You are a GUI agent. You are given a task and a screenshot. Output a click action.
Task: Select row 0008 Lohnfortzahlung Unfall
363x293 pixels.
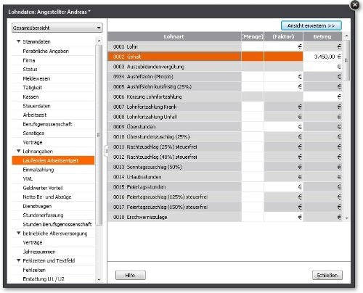coord(225,117)
